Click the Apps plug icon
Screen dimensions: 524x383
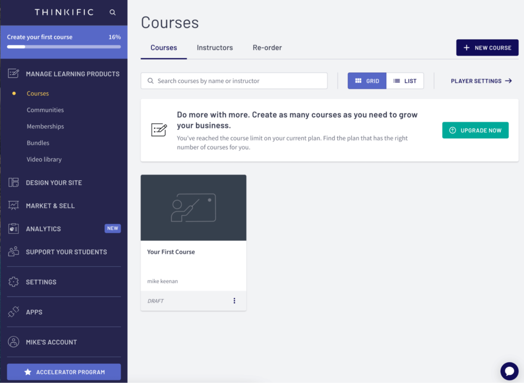point(13,312)
